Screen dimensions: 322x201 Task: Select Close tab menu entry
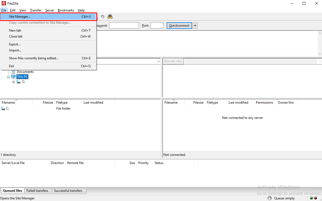48,36
